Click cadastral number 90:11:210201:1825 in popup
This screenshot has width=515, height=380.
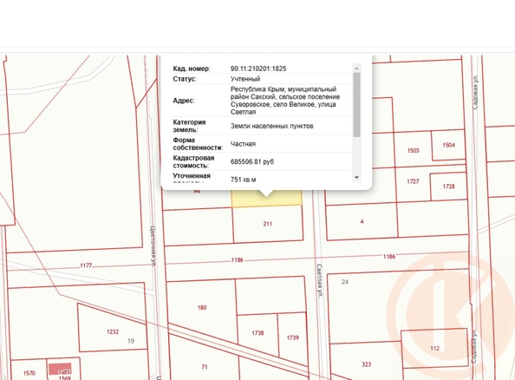[x=258, y=69]
